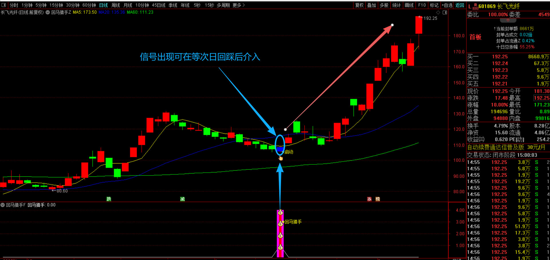The width and height of the screenshot is (550, 260).
Task: Switch to 周线 weekly period
Action: pyautogui.click(x=116, y=5)
